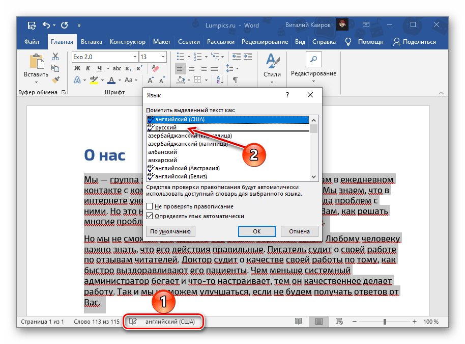Screen dimensions: 465x344
Task: Select 'английский (Австралия)' in list
Action: tap(228, 168)
